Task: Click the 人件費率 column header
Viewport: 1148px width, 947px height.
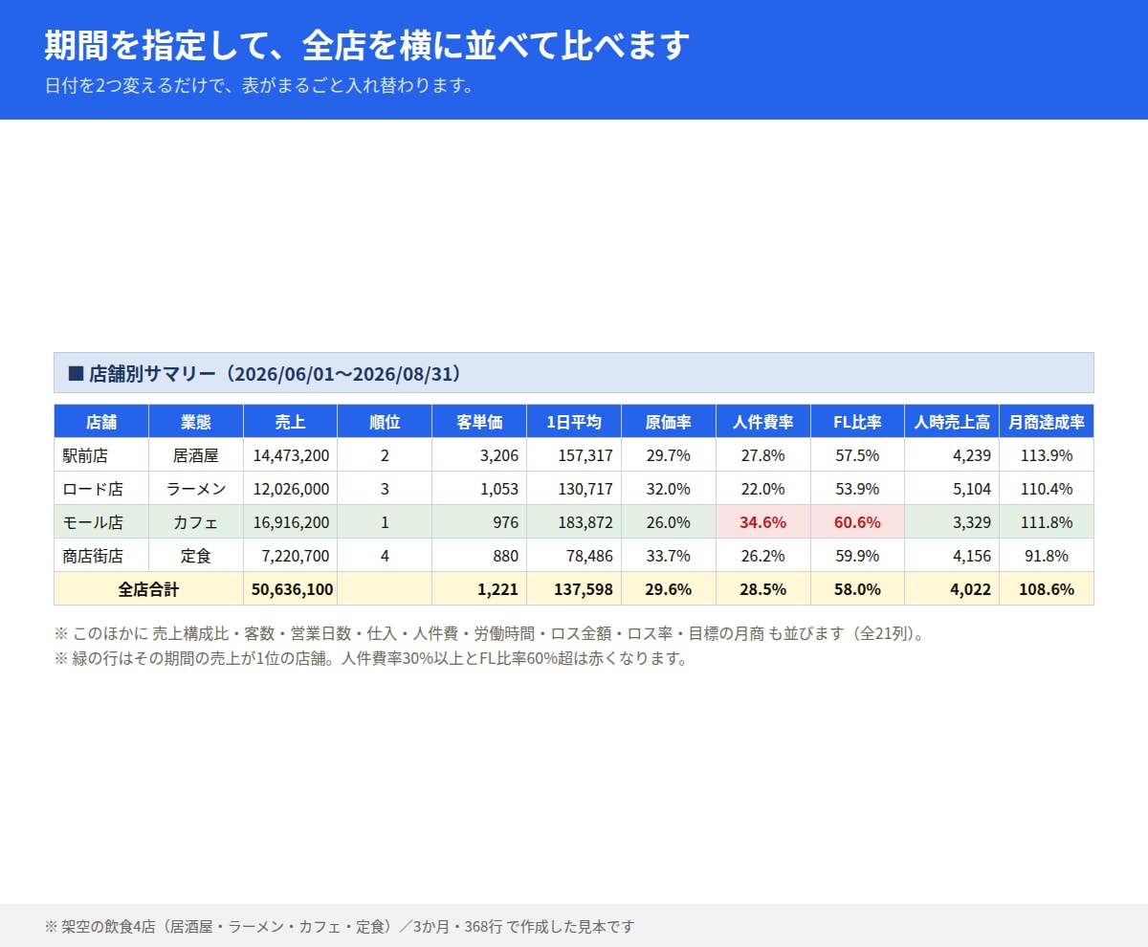Action: point(763,422)
